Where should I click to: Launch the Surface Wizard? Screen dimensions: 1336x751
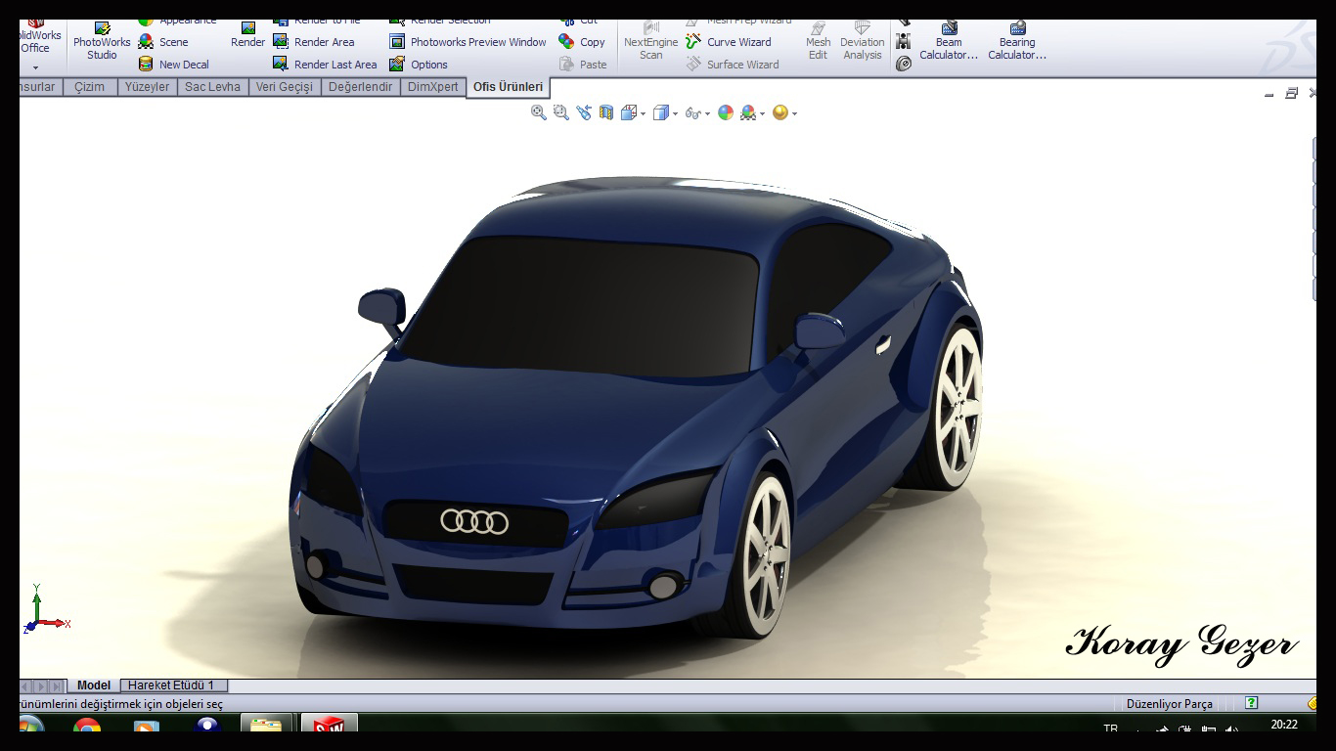tap(732, 65)
